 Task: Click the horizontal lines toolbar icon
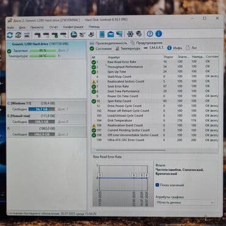coord(27,35)
